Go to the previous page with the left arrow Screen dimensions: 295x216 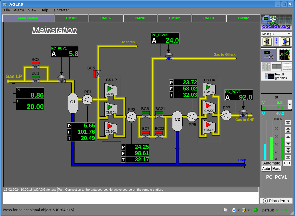pos(267,42)
